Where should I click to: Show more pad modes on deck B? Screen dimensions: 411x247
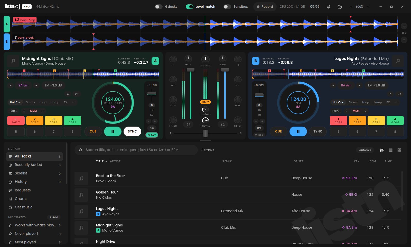396,102
